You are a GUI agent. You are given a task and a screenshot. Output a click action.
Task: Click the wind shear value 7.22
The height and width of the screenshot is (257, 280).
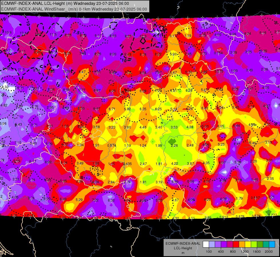point(95,200)
